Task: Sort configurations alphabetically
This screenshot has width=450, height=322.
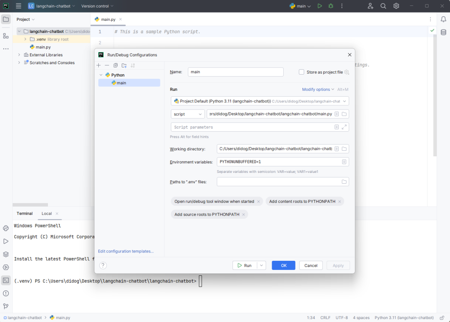Action: (132, 65)
